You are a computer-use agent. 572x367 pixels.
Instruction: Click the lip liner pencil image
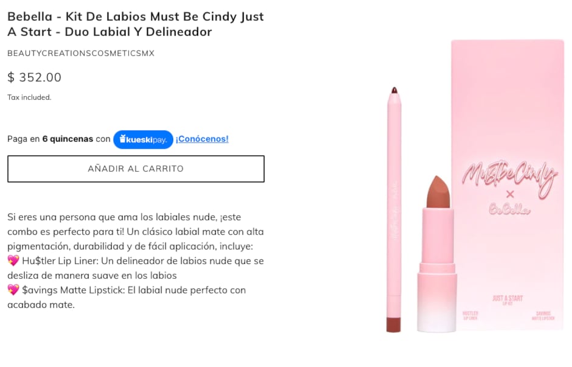tap(395, 213)
